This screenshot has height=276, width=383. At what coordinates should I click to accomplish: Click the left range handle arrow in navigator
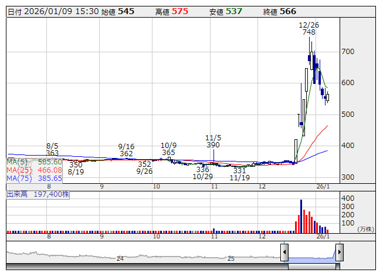tap(284, 253)
